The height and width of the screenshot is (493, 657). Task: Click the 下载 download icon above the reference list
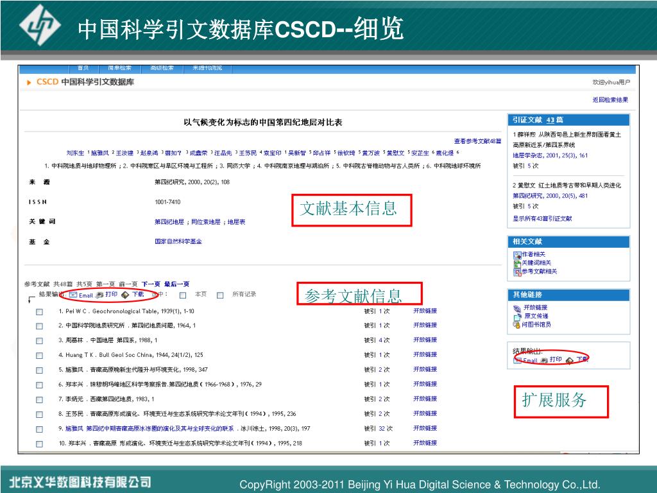coord(125,295)
